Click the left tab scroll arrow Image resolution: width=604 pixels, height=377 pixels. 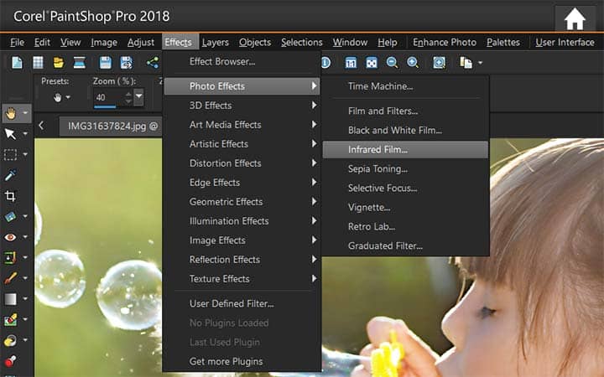click(x=41, y=126)
